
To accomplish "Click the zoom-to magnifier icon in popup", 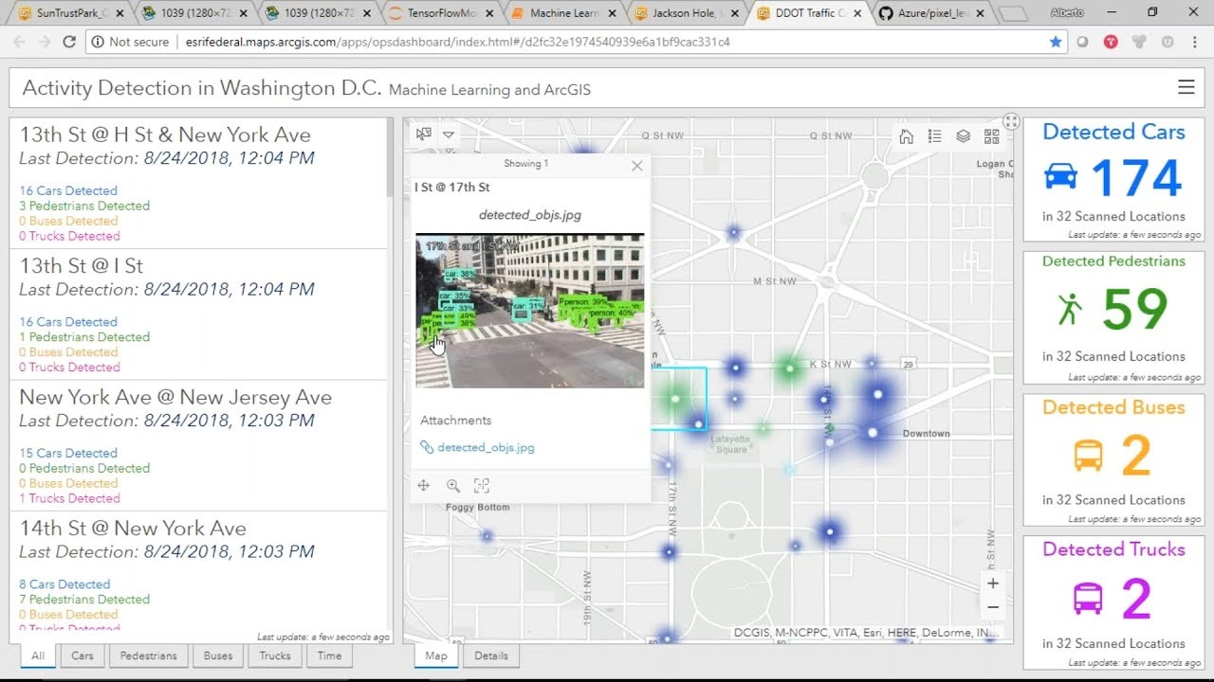I will [452, 485].
